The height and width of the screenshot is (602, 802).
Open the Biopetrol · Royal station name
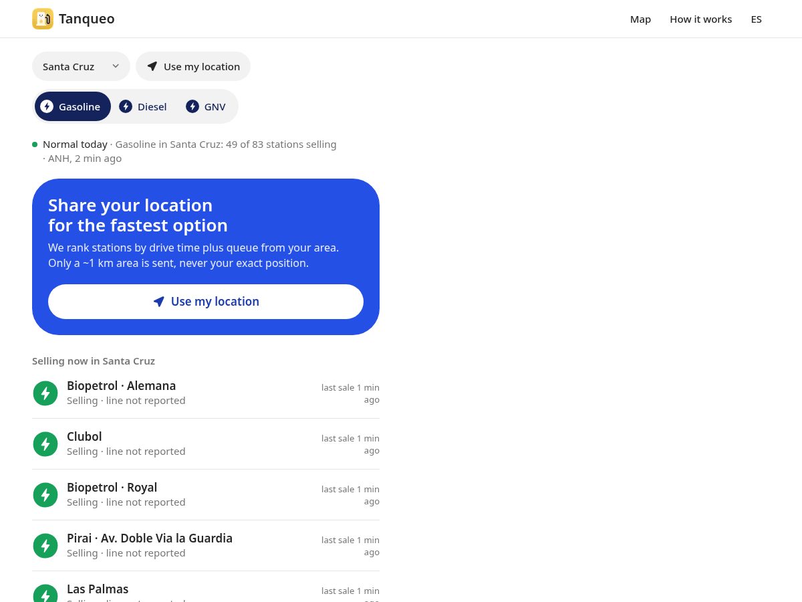pyautogui.click(x=112, y=488)
